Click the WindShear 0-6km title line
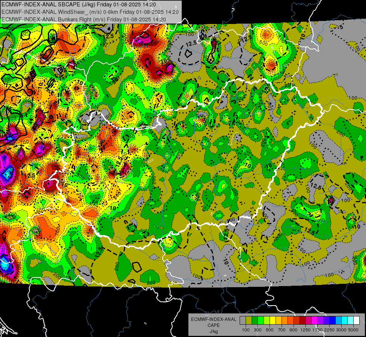The width and height of the screenshot is (366, 337). pos(90,12)
